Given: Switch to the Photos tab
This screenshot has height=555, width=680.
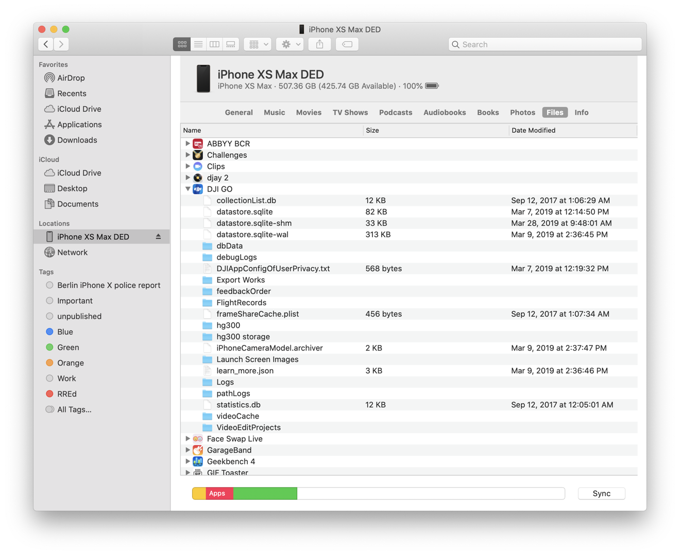Looking at the screenshot, I should [522, 112].
